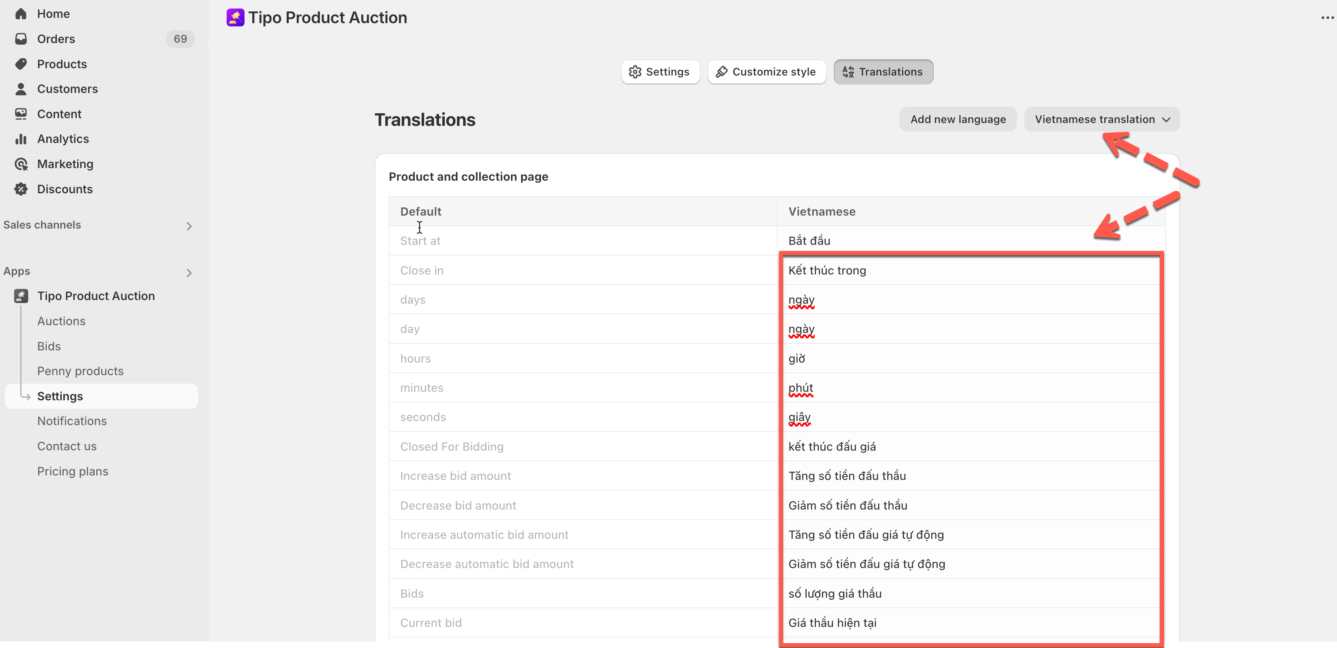Expand the Apps section chevron

tap(189, 272)
